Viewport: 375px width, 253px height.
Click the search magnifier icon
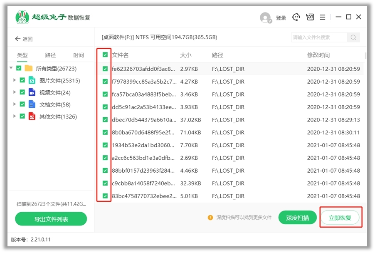353,37
